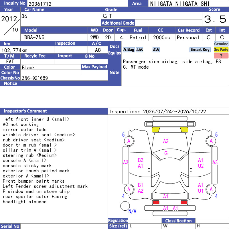Click the U1 mark on diagram
Viewport: 229px width, 229px height.
pyautogui.click(x=201, y=191)
